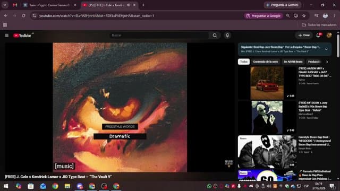Open the AARON MAY x ISAIAH RASHAD video title
The width and height of the screenshot is (340, 191).
click(314, 72)
